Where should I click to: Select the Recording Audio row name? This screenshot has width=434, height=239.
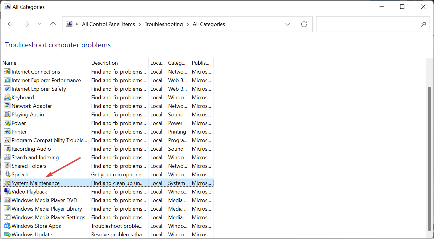(x=31, y=149)
